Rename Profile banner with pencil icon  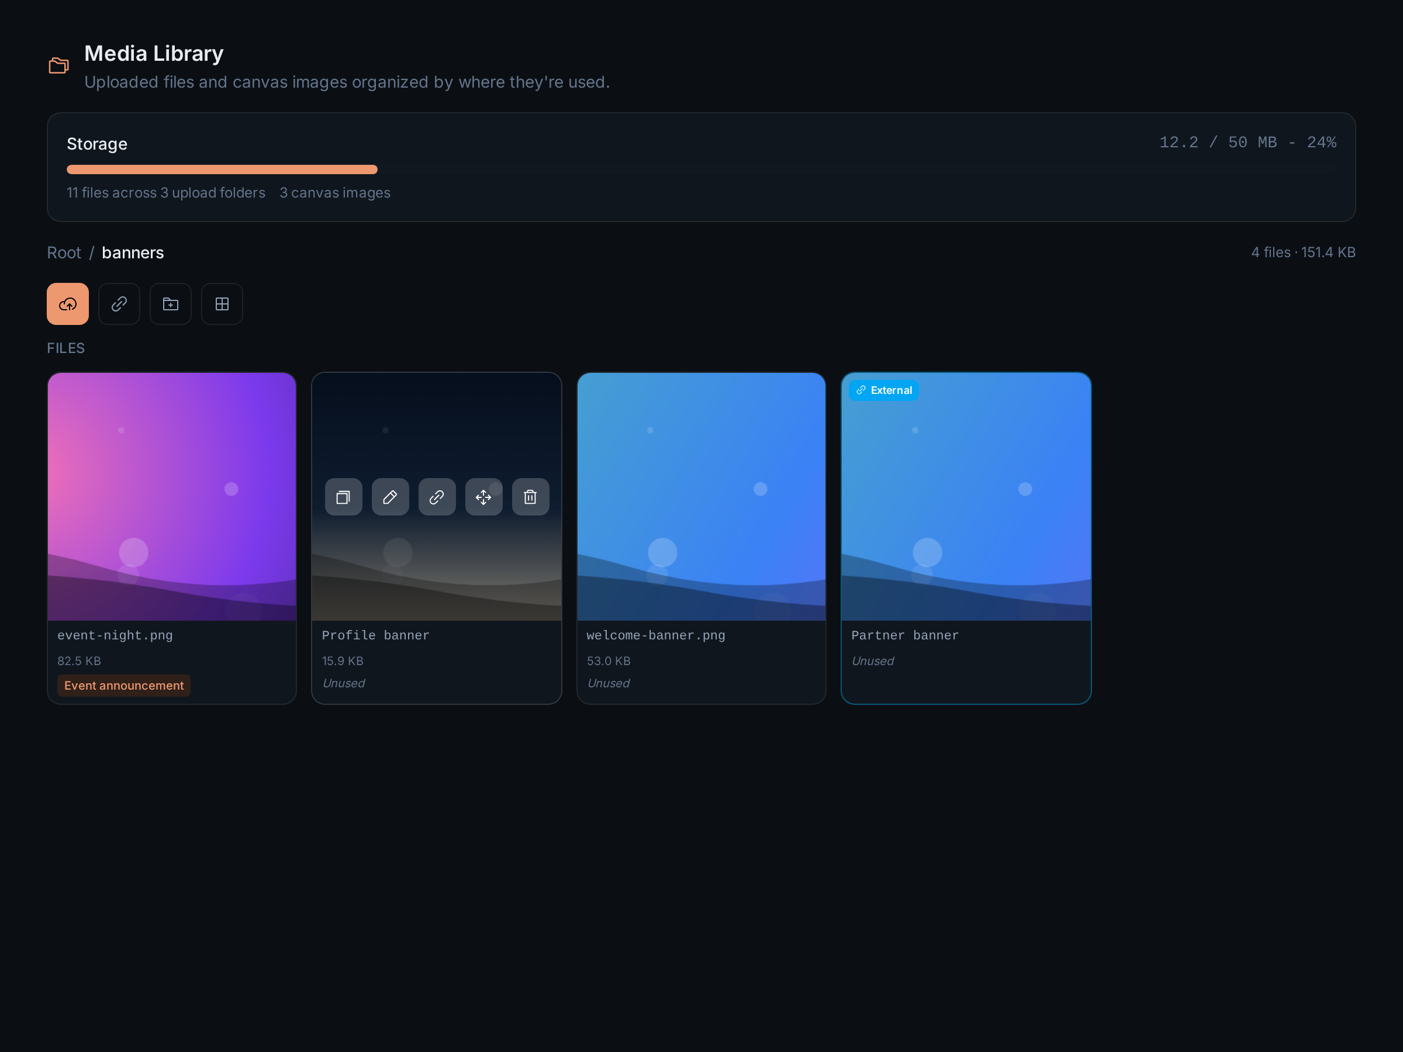point(390,497)
